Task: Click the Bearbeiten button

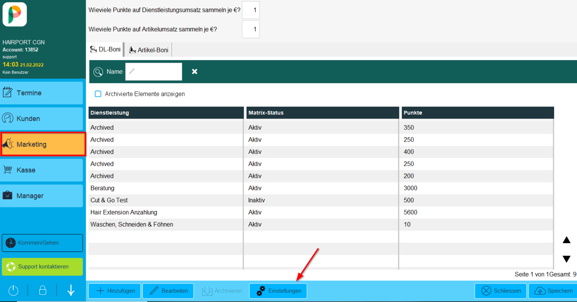Action: click(168, 291)
